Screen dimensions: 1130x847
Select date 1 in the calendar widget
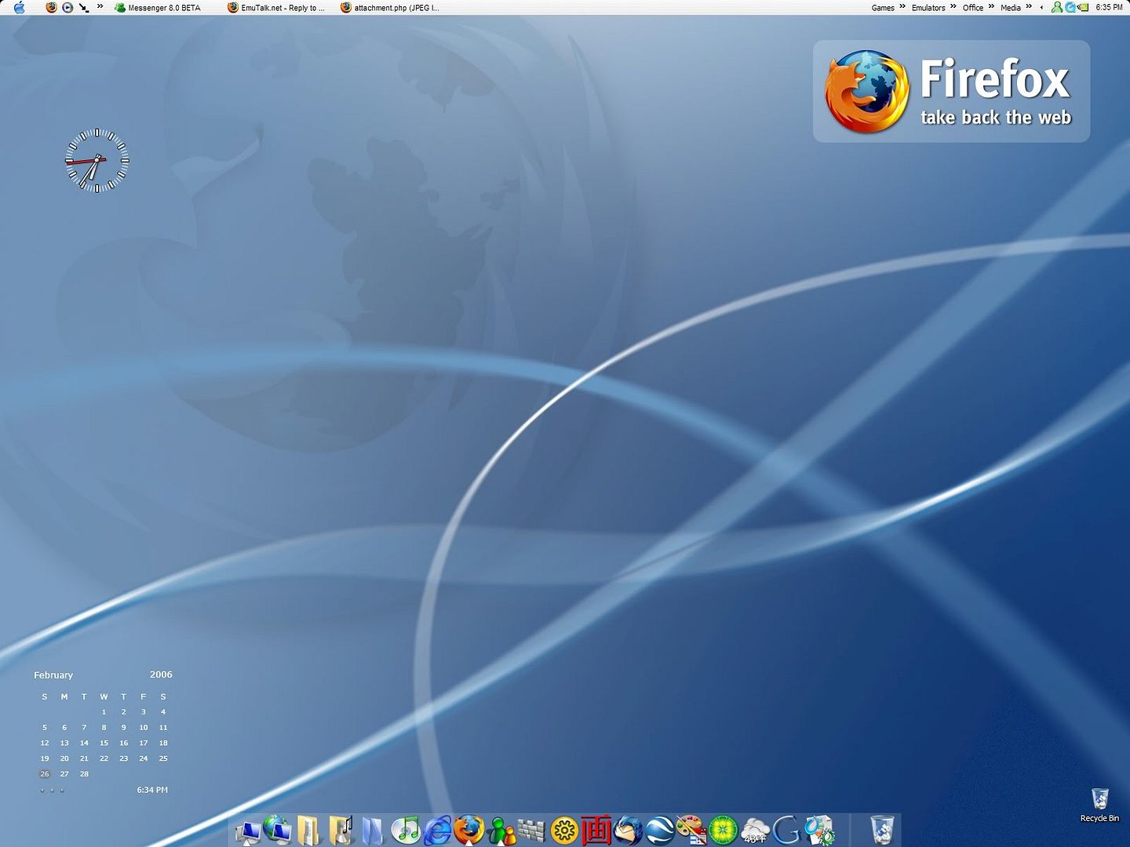point(104,712)
